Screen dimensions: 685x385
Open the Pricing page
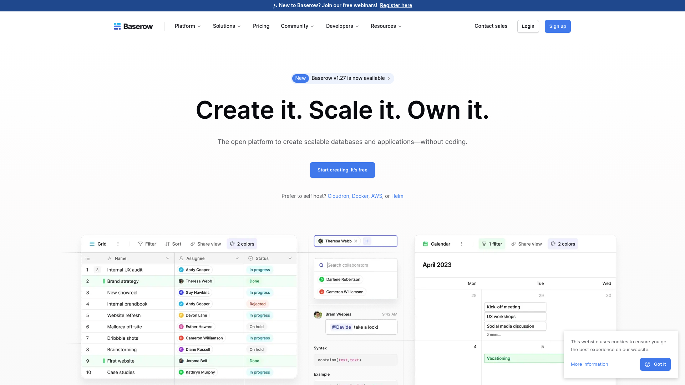click(x=261, y=26)
